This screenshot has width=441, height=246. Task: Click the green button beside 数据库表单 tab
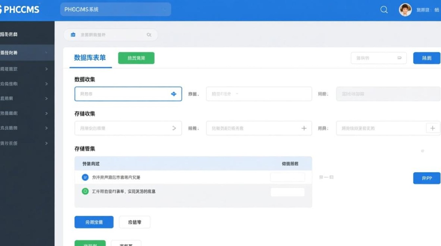tap(136, 58)
